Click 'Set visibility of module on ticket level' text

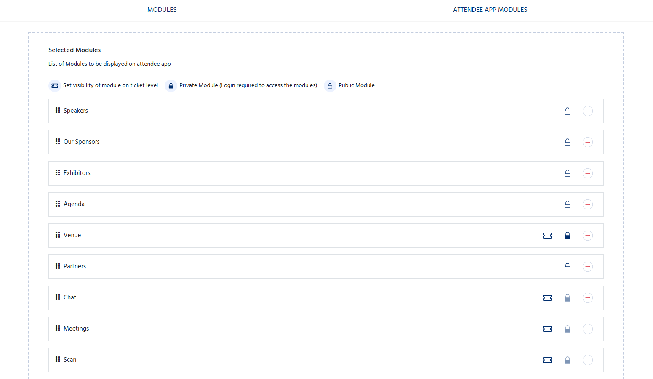[110, 85]
